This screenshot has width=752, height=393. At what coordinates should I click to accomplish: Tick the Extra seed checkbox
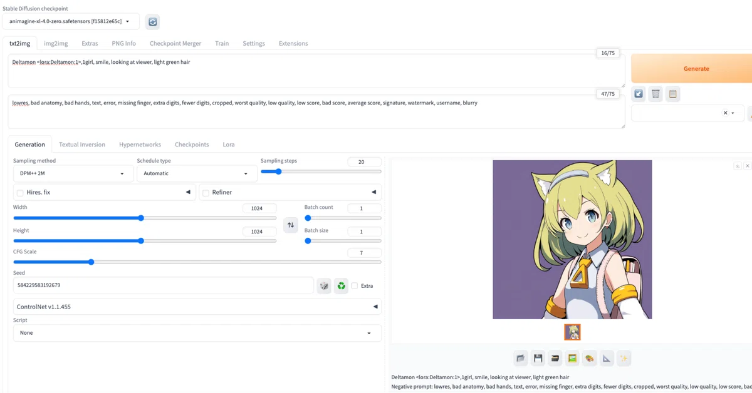click(355, 286)
